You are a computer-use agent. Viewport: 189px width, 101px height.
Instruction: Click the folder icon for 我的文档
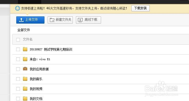pos(25,98)
